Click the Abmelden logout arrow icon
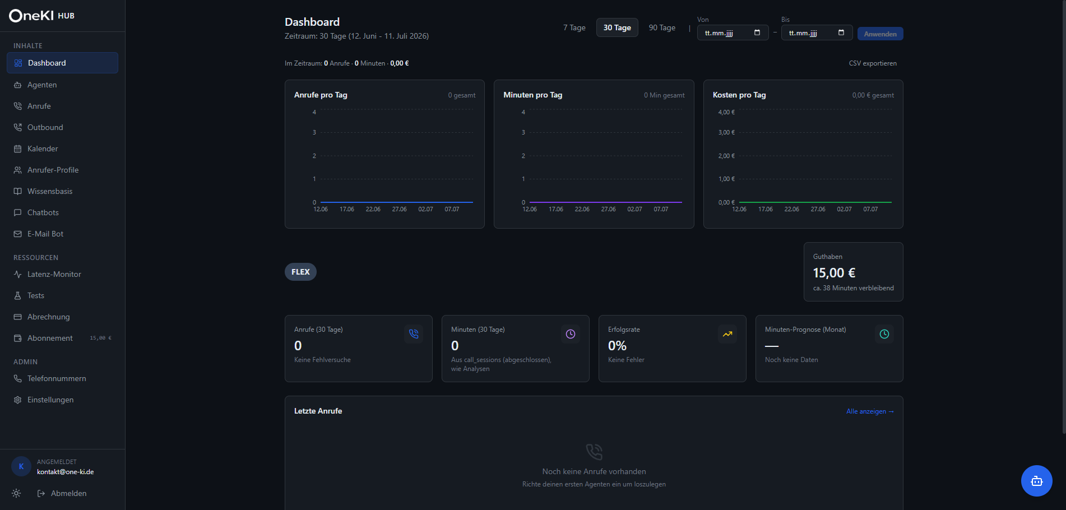This screenshot has width=1066, height=510. 41,493
